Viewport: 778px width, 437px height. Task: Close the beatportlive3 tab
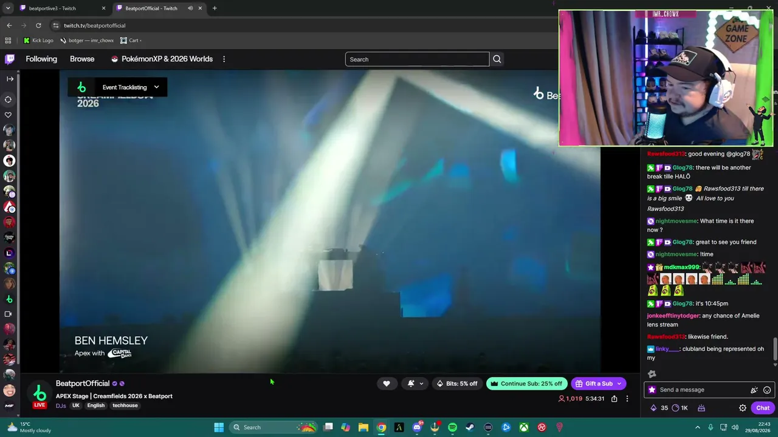pos(103,8)
